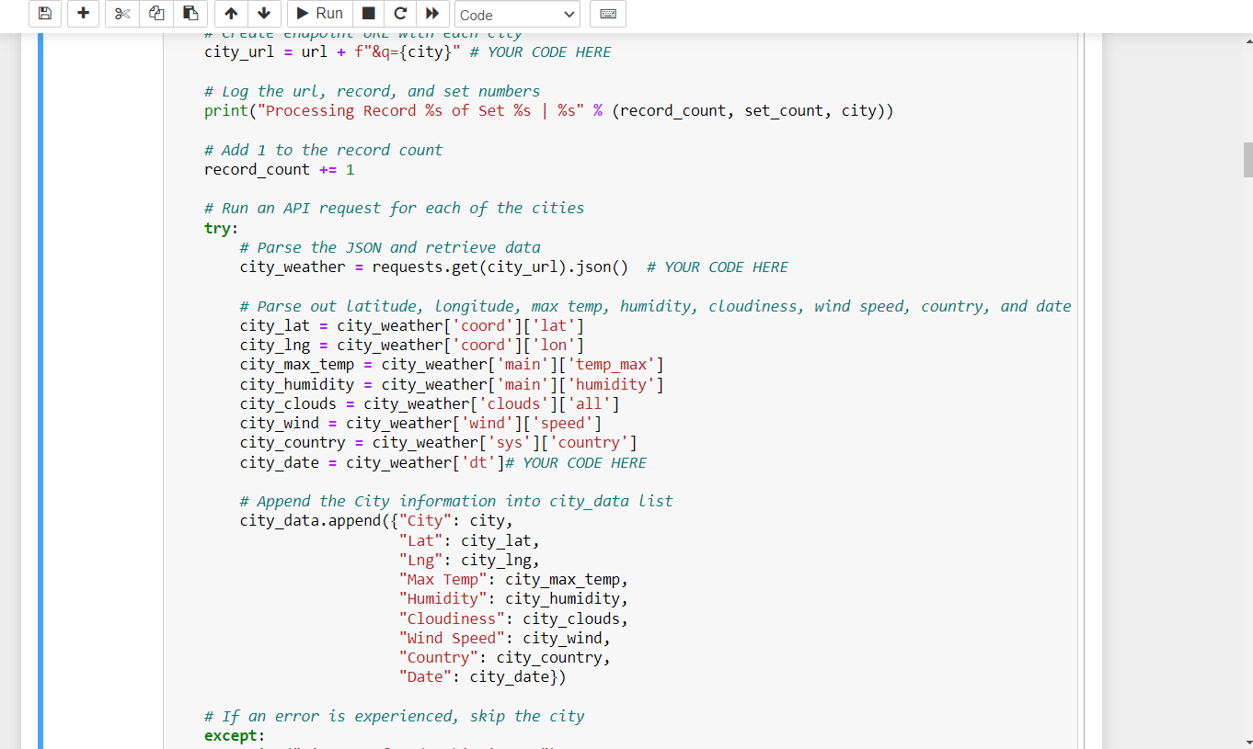Move the selected cell down

(x=264, y=14)
